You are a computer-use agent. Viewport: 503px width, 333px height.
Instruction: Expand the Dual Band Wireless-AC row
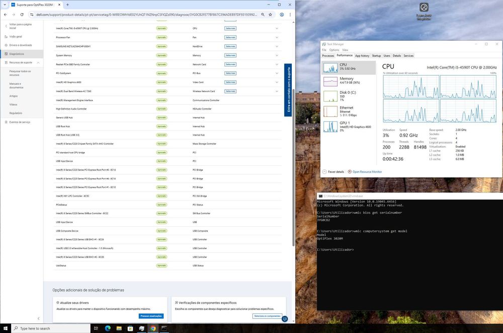(x=277, y=91)
